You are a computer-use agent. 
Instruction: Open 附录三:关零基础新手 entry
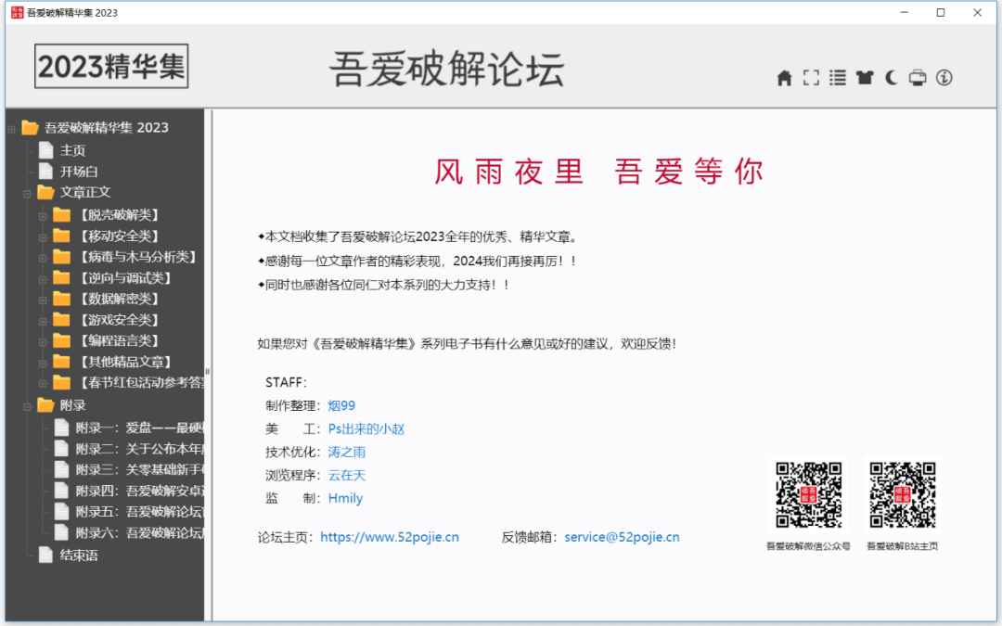[139, 469]
